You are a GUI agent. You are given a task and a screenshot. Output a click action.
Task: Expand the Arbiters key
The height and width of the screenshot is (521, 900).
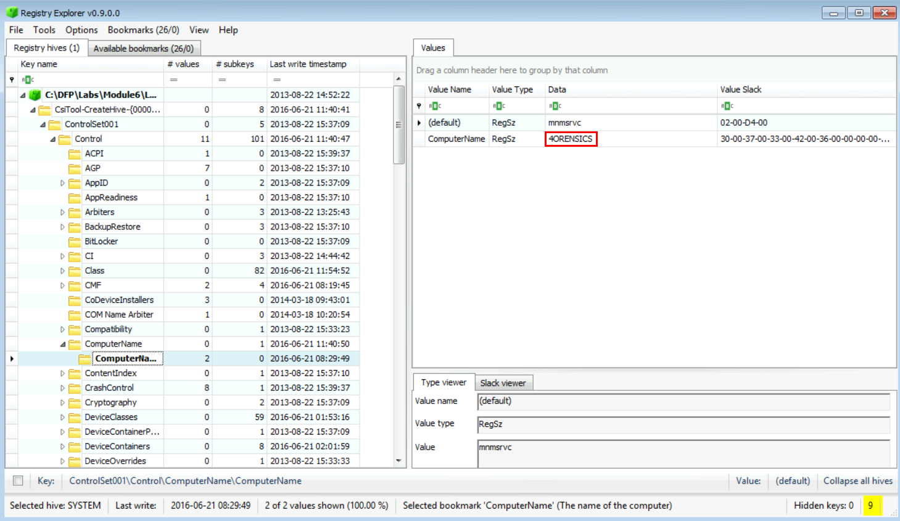(62, 212)
